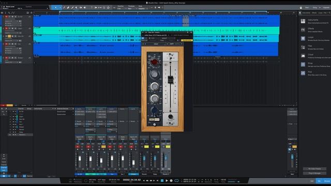
Task: Toggle Solo on the Delay mixer channel
Action: [157, 147]
